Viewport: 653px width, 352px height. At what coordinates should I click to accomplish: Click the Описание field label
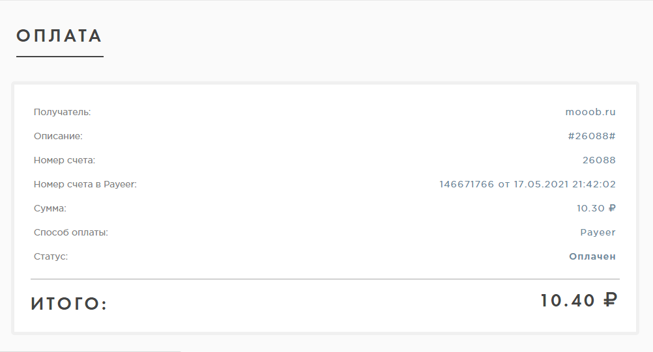[58, 136]
